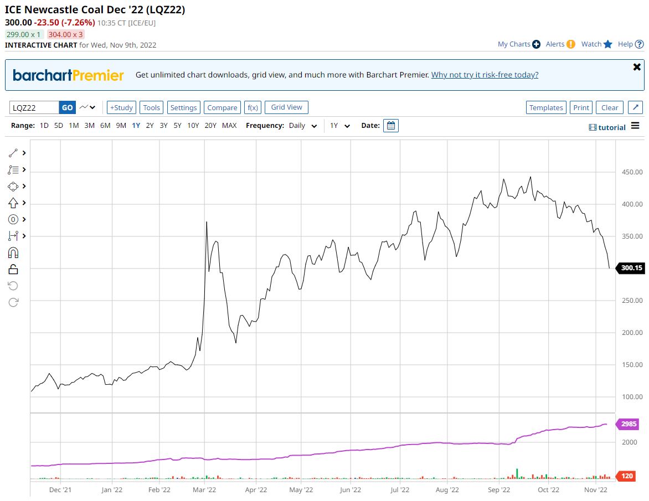Click the arrow shape annotation tool
Viewport: 649px width, 501px height.
[x=14, y=203]
